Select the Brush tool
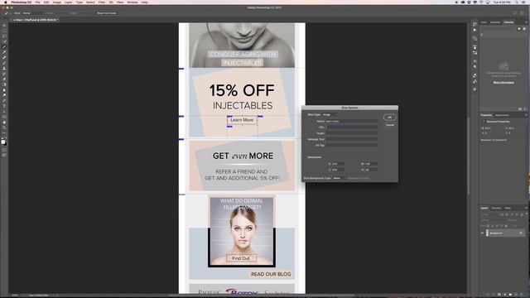 4,63
